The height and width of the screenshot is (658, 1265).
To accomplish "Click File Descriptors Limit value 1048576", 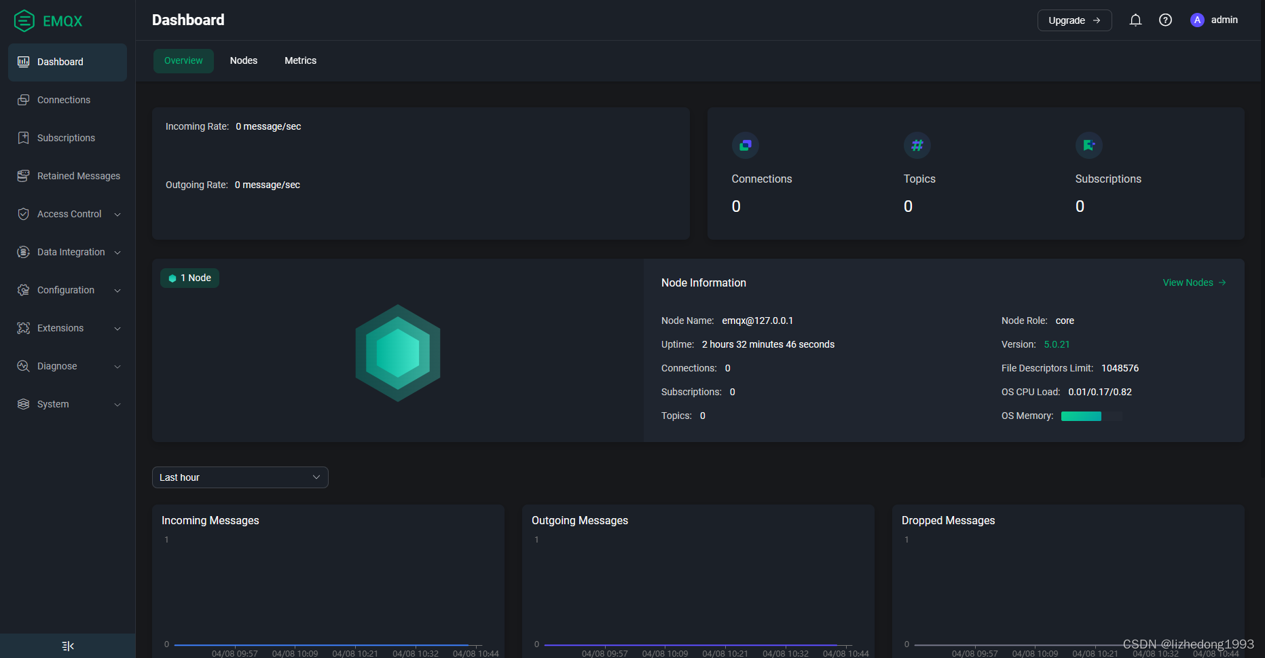I will click(x=1120, y=368).
